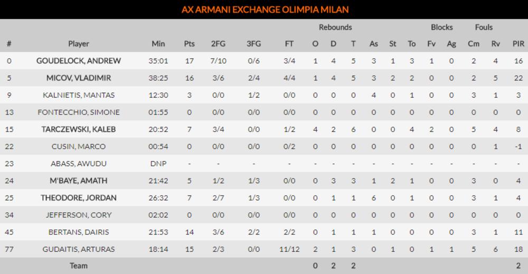Screen dimensions: 528x274
Task: Click the Player column header
Action: [x=79, y=44]
